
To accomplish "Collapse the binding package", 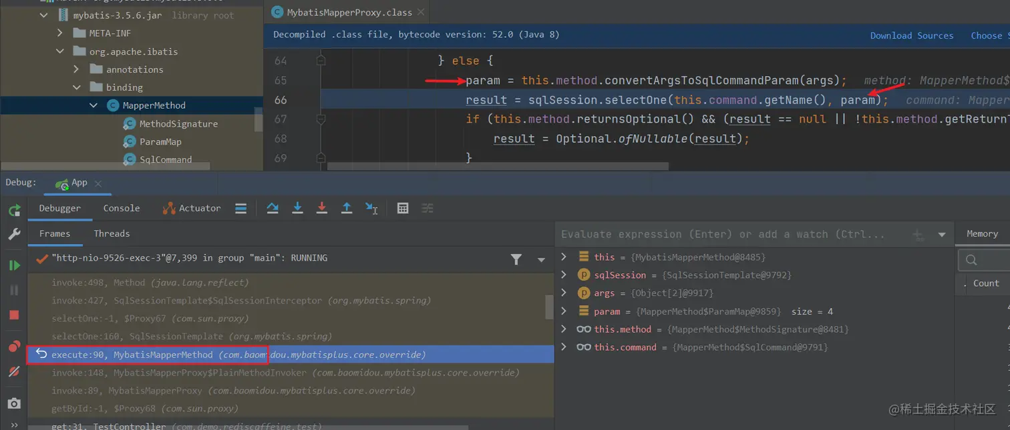I will [x=76, y=87].
